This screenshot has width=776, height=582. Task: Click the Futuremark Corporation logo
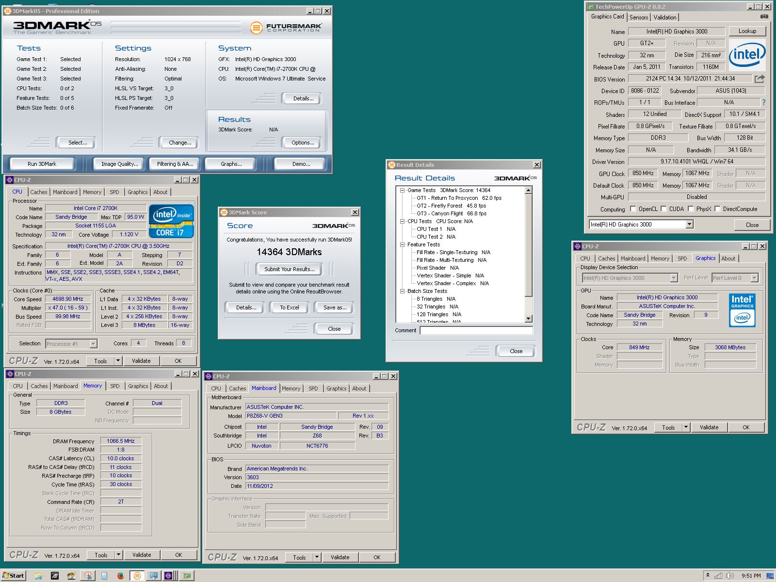286,28
